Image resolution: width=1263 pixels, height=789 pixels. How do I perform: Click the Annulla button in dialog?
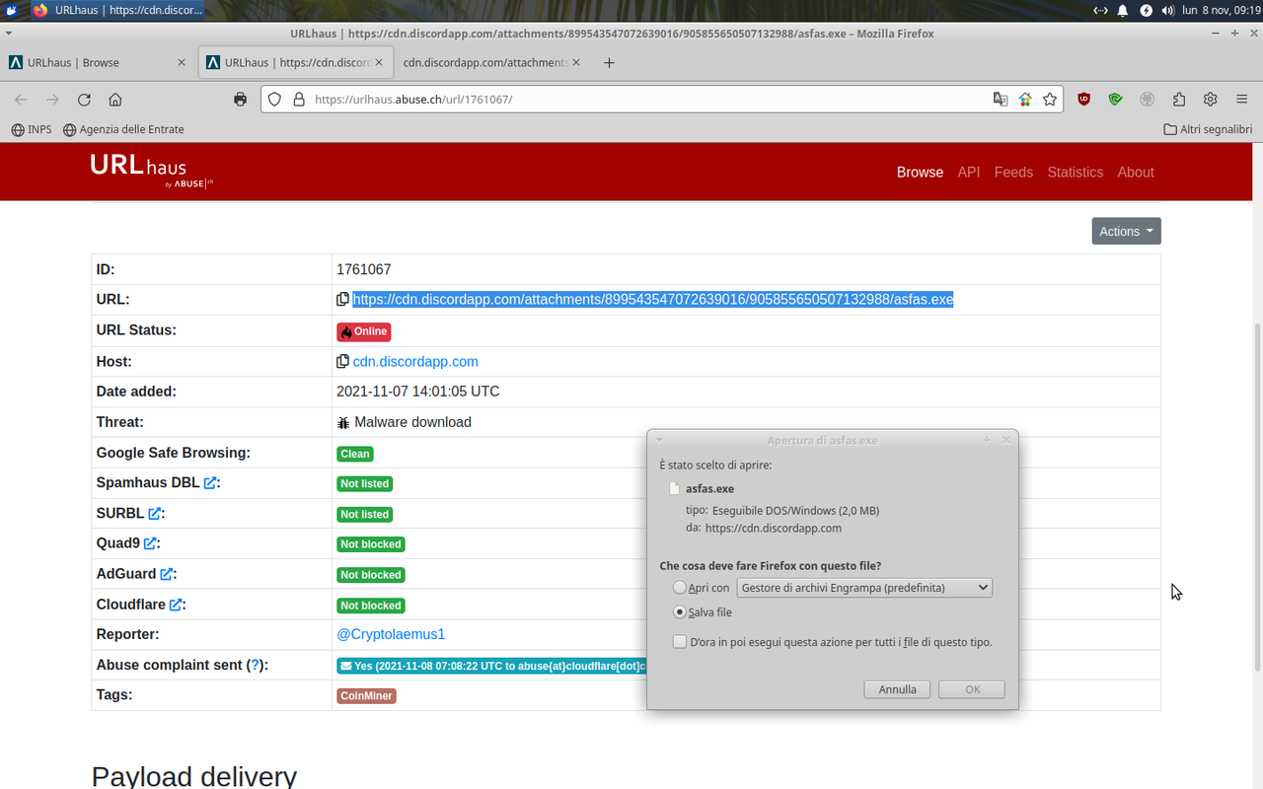coord(897,689)
